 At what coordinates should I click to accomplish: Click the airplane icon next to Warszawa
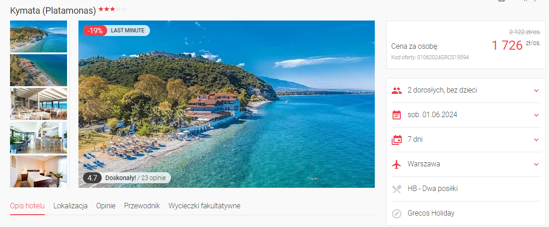pos(397,164)
